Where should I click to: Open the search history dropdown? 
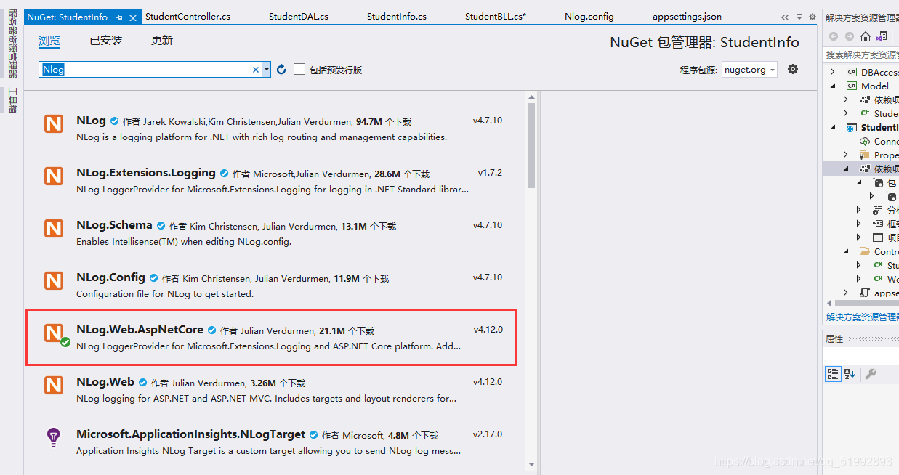(267, 70)
